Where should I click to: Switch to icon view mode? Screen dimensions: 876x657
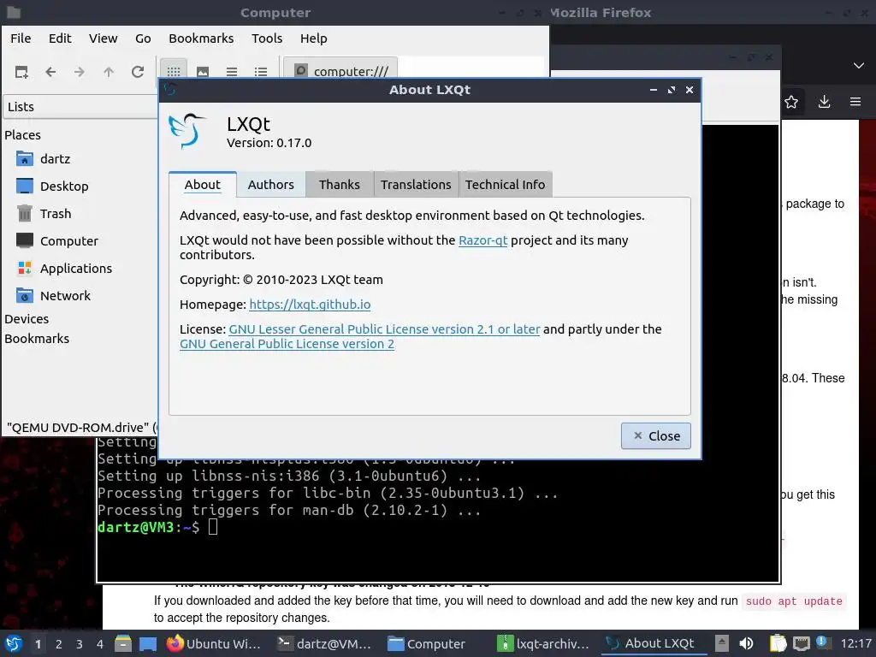click(x=173, y=72)
